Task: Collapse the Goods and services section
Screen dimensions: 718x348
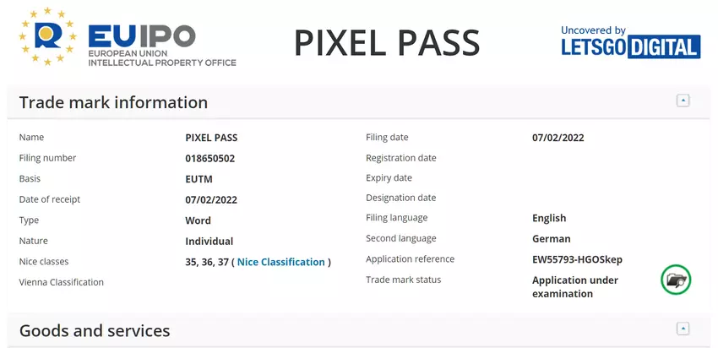Action: pyautogui.click(x=683, y=329)
